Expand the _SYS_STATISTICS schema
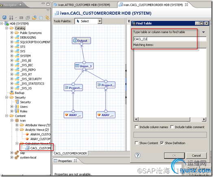 (12, 83)
